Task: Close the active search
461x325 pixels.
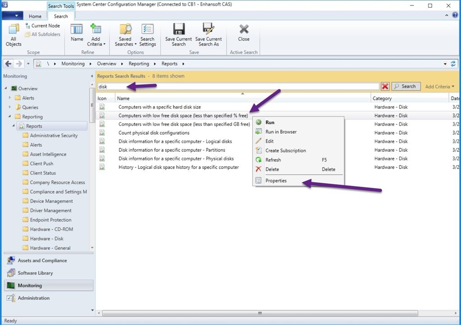Action: click(x=244, y=32)
